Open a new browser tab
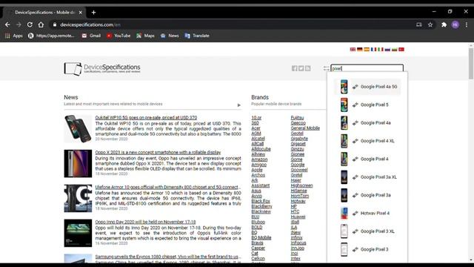474x267 pixels. pyautogui.click(x=94, y=13)
